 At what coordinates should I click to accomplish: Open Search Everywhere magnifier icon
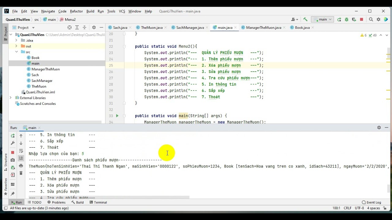[x=371, y=20]
